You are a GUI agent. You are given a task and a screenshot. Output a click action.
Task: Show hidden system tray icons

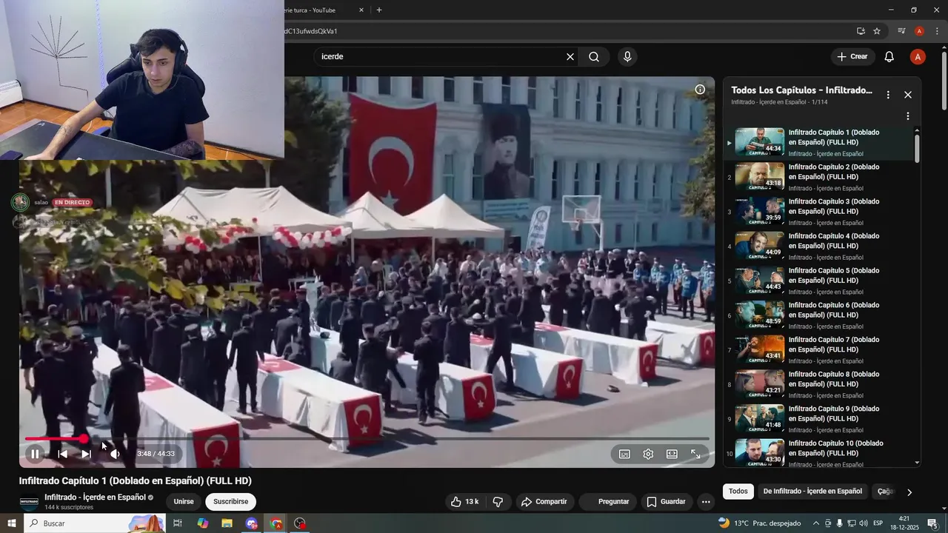click(x=816, y=523)
